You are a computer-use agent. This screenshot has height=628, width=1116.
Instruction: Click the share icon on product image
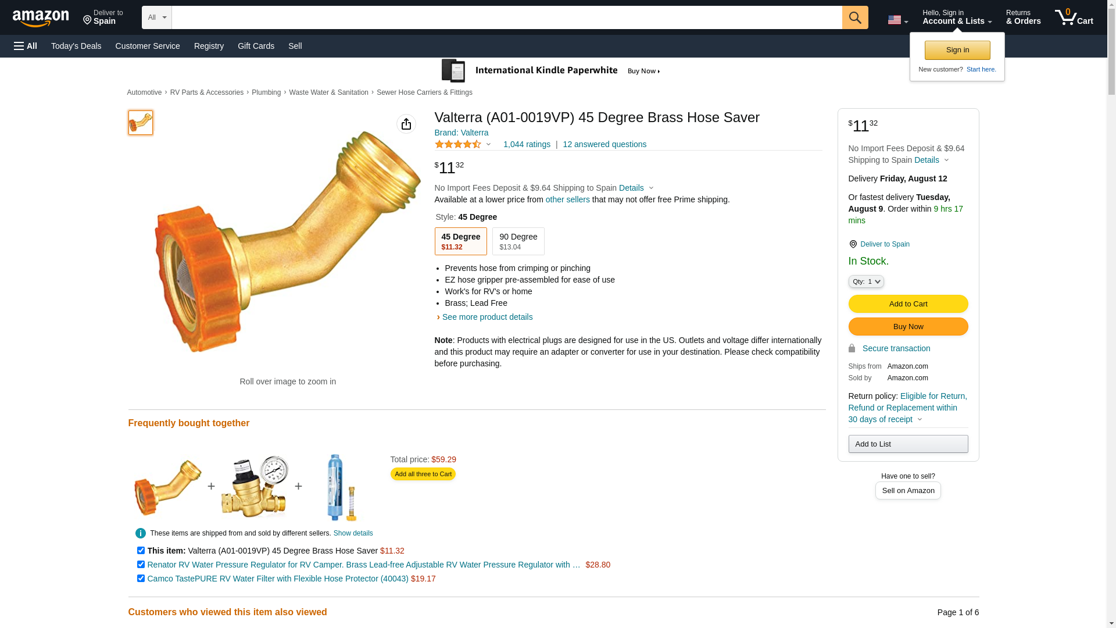pos(406,124)
